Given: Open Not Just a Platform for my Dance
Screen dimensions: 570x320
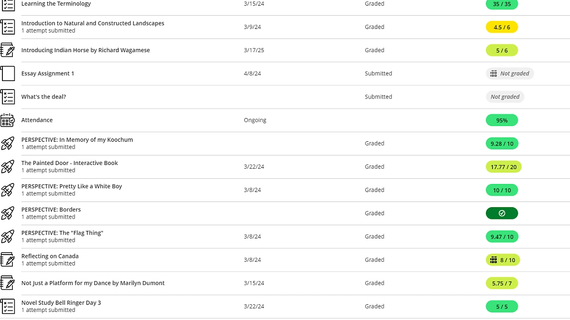Looking at the screenshot, I should pyautogui.click(x=93, y=283).
